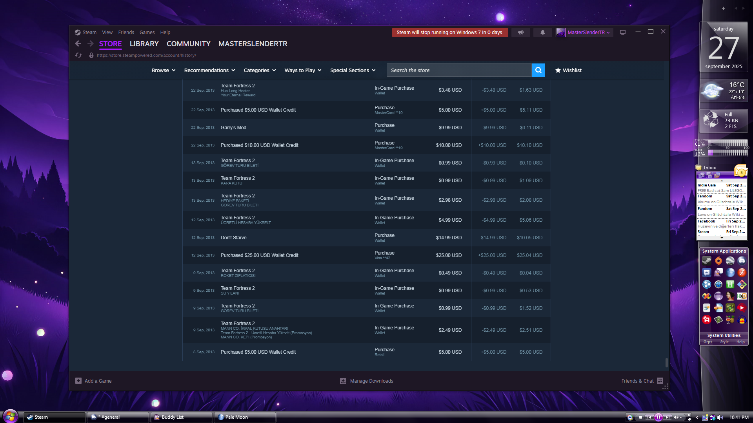The image size is (753, 423).
Task: Launch Discord from System Applications dock
Action: pos(742,261)
